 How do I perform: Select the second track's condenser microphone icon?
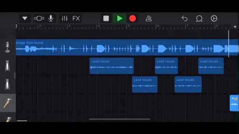[7, 66]
